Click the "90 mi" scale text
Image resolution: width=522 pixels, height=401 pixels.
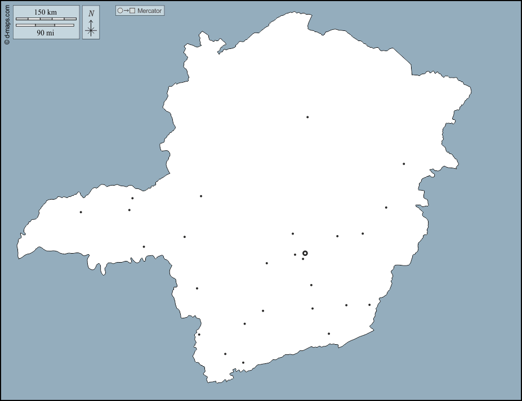[x=46, y=33]
